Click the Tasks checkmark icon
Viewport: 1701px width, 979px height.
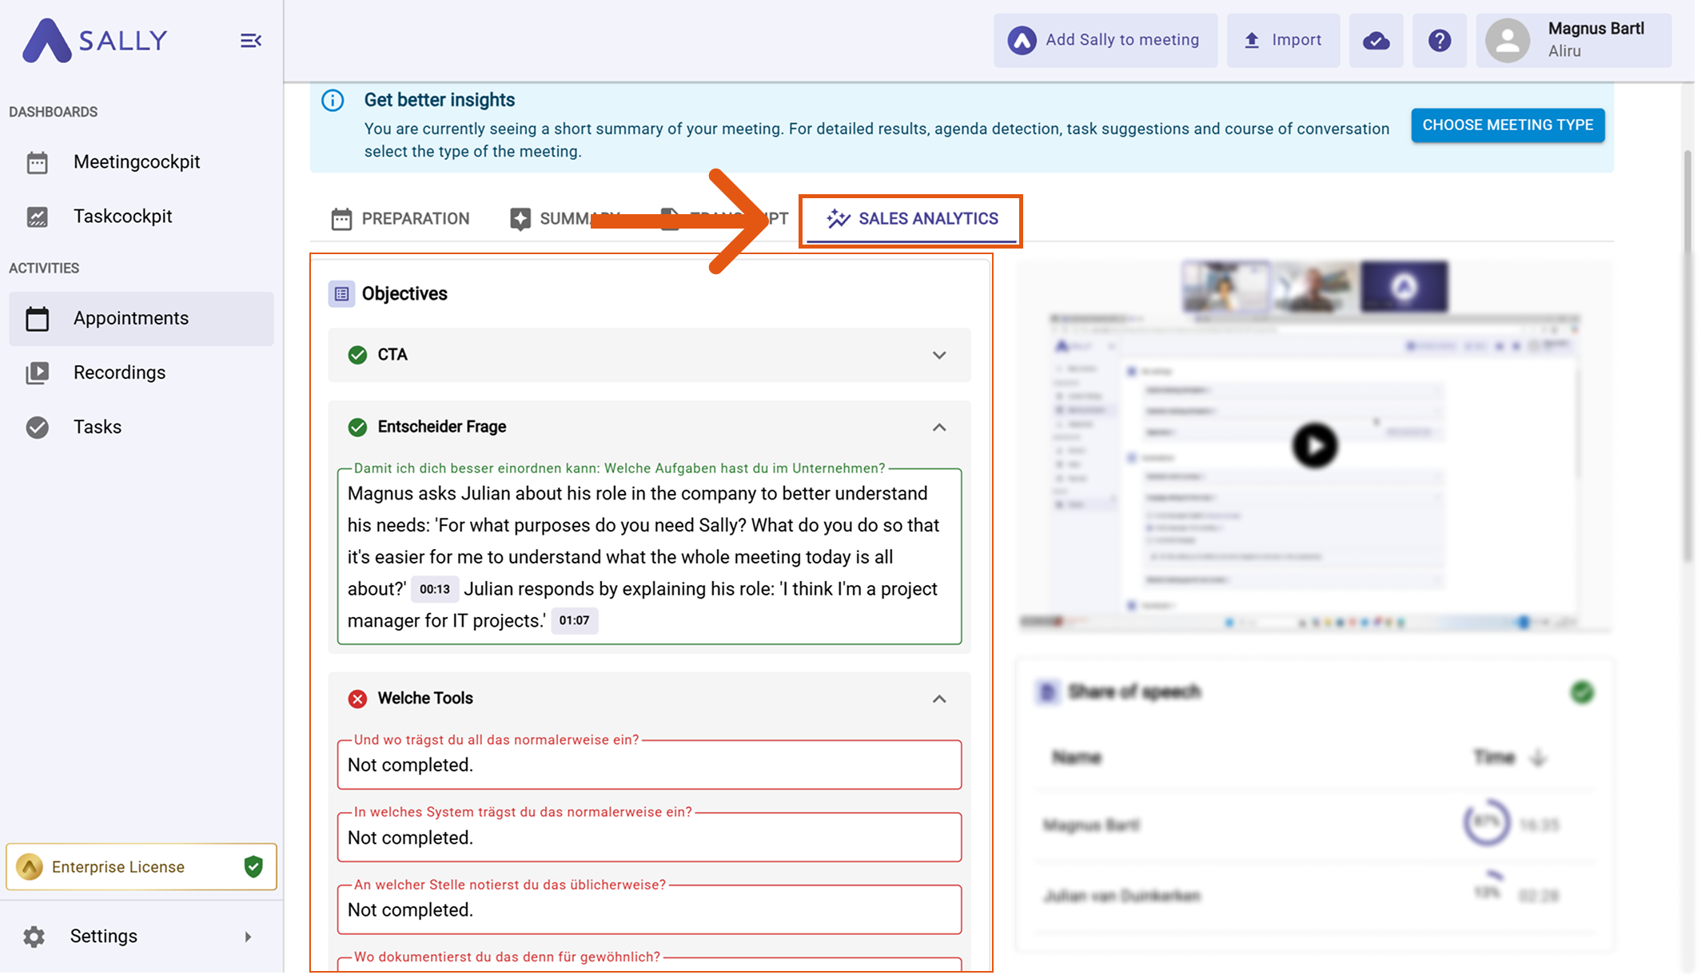(x=37, y=427)
